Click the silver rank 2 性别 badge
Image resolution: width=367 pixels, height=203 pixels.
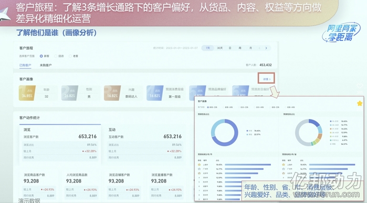click(x=70, y=93)
